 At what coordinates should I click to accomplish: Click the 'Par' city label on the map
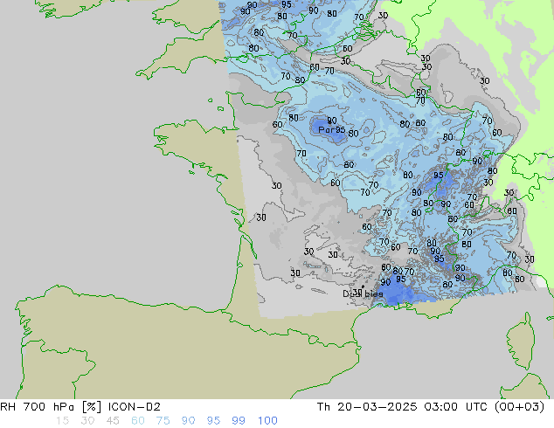[326, 130]
